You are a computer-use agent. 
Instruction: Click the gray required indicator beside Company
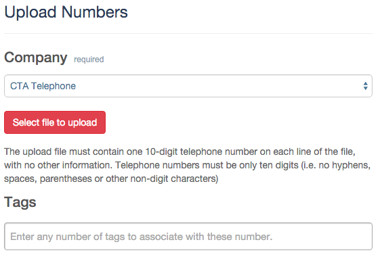coord(89,60)
